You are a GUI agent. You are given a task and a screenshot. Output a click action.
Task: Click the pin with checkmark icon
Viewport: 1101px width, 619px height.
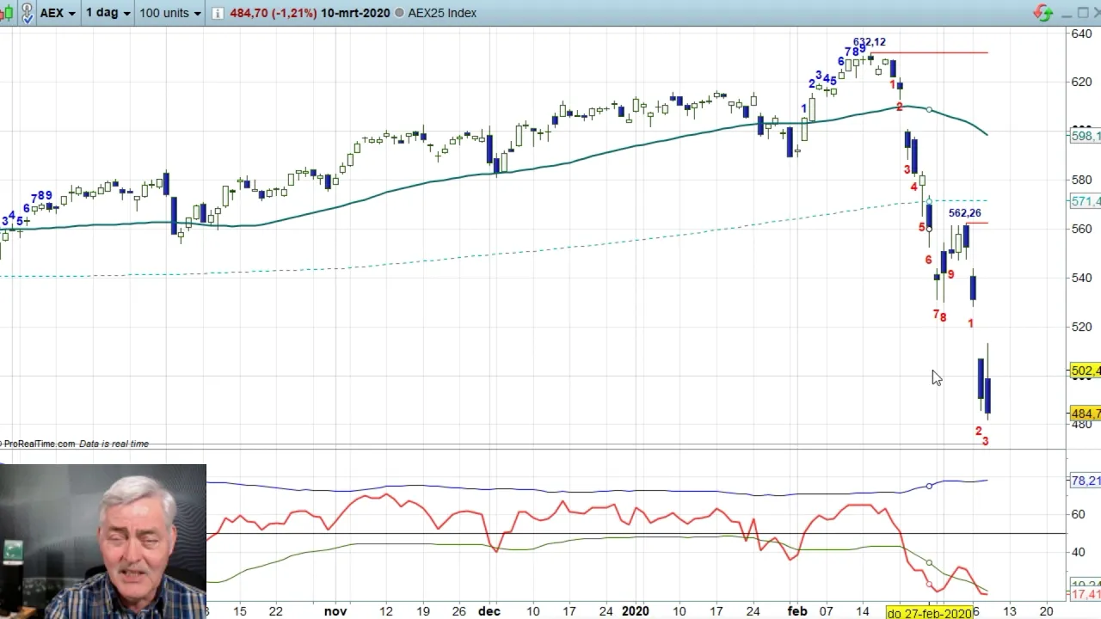point(27,13)
